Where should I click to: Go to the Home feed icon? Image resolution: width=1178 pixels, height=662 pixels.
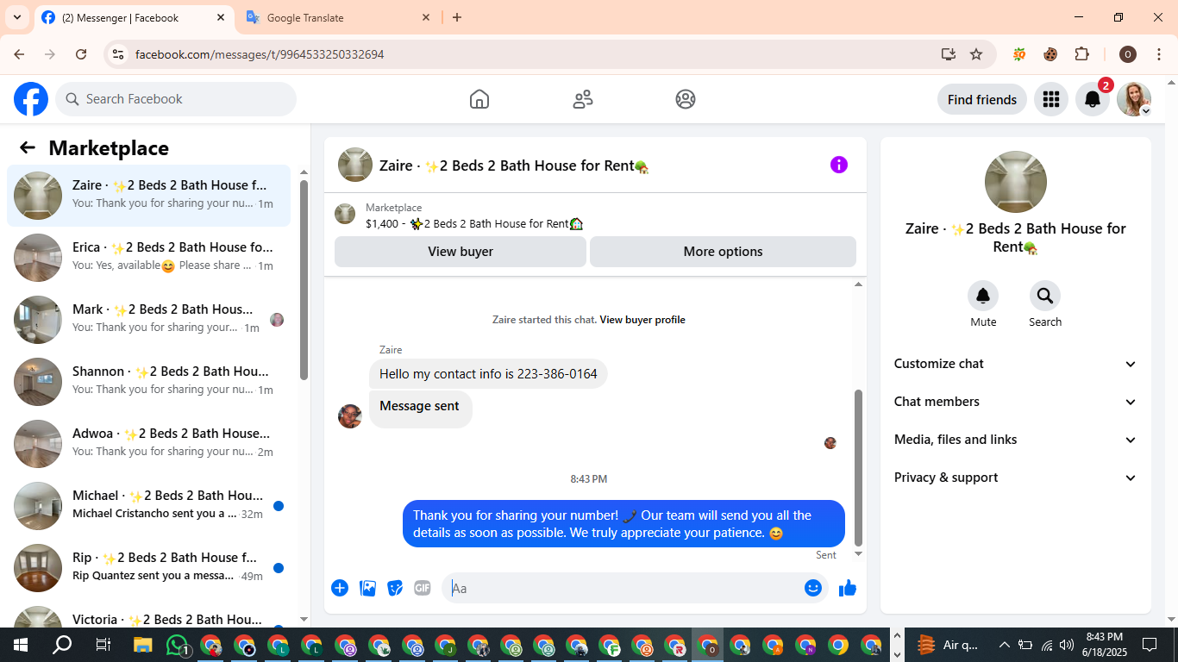(479, 99)
